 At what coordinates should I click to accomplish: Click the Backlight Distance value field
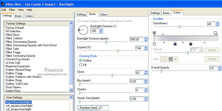[137, 39]
